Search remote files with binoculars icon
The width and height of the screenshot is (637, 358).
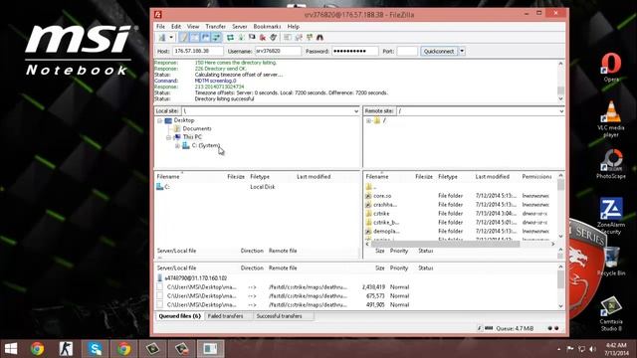[x=320, y=38]
